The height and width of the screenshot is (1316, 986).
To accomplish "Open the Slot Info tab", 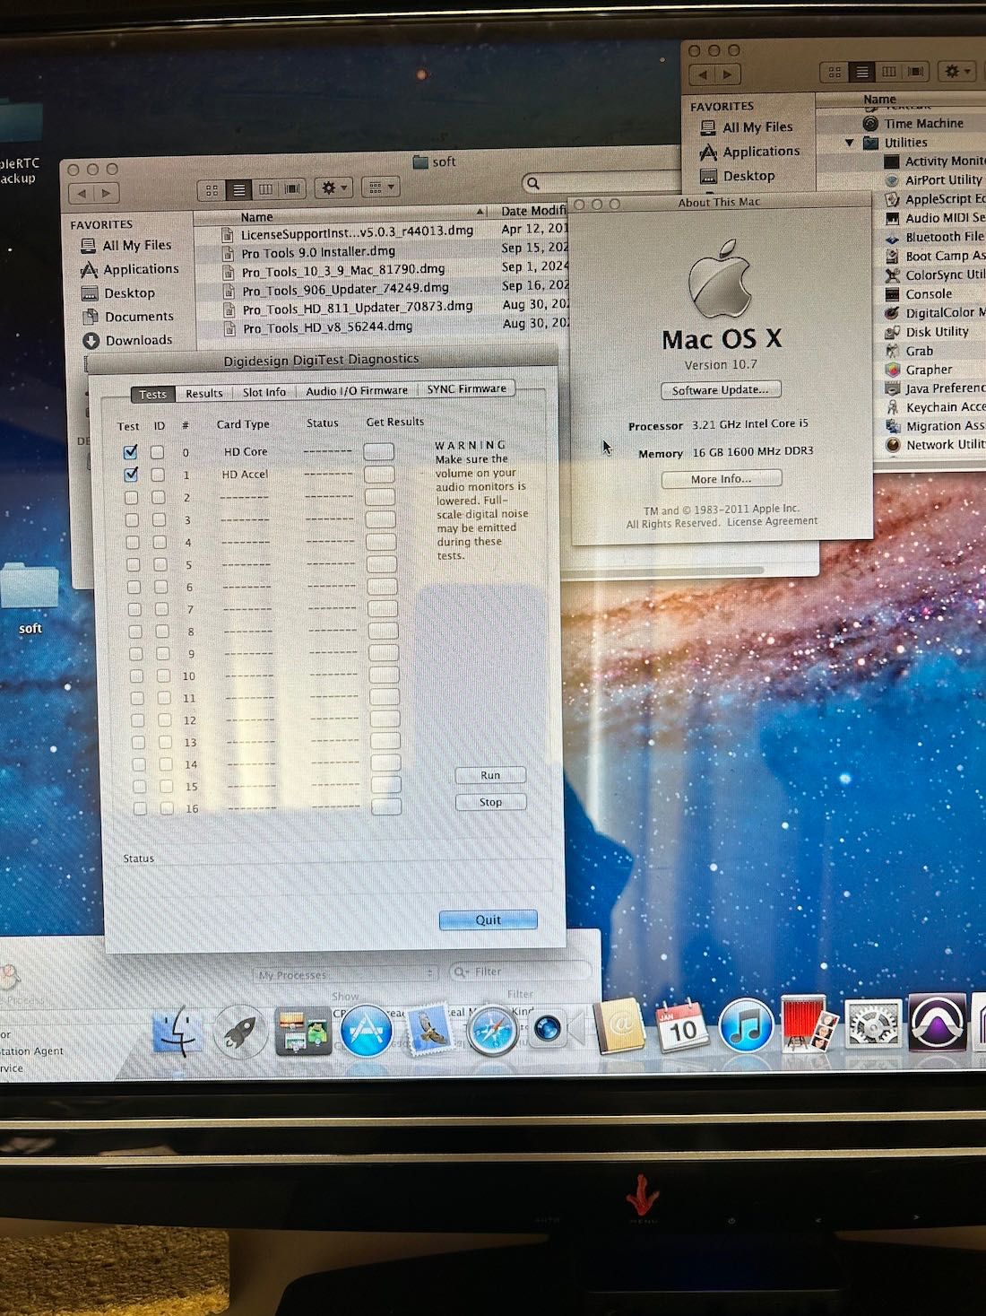I will tap(264, 392).
